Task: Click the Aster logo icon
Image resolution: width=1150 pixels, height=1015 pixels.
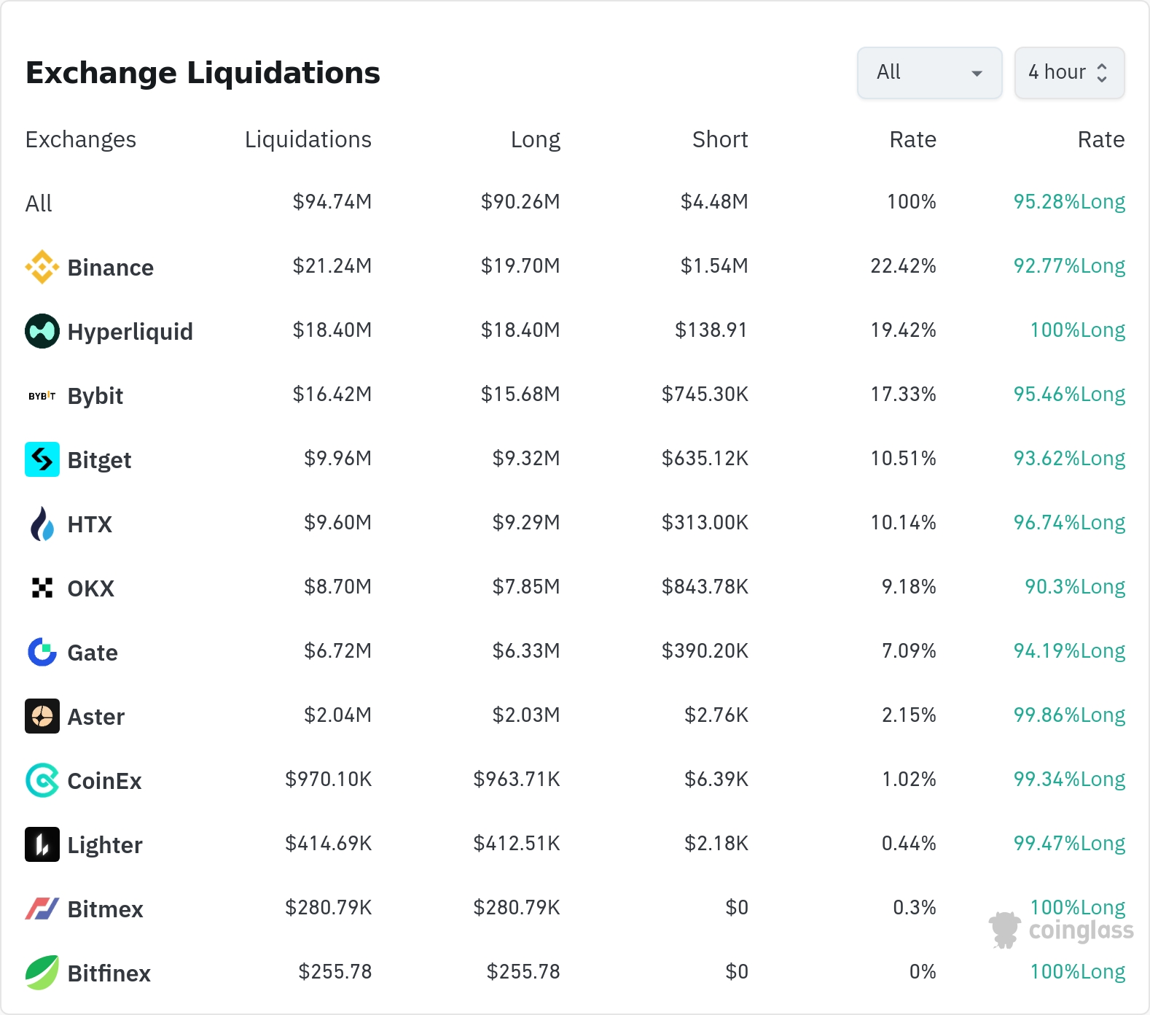Action: (x=42, y=716)
